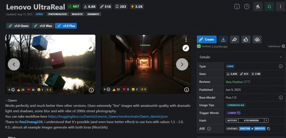Heart the corridor image with 9 hearts
Screen dimensions: 286x138
click(125, 89)
